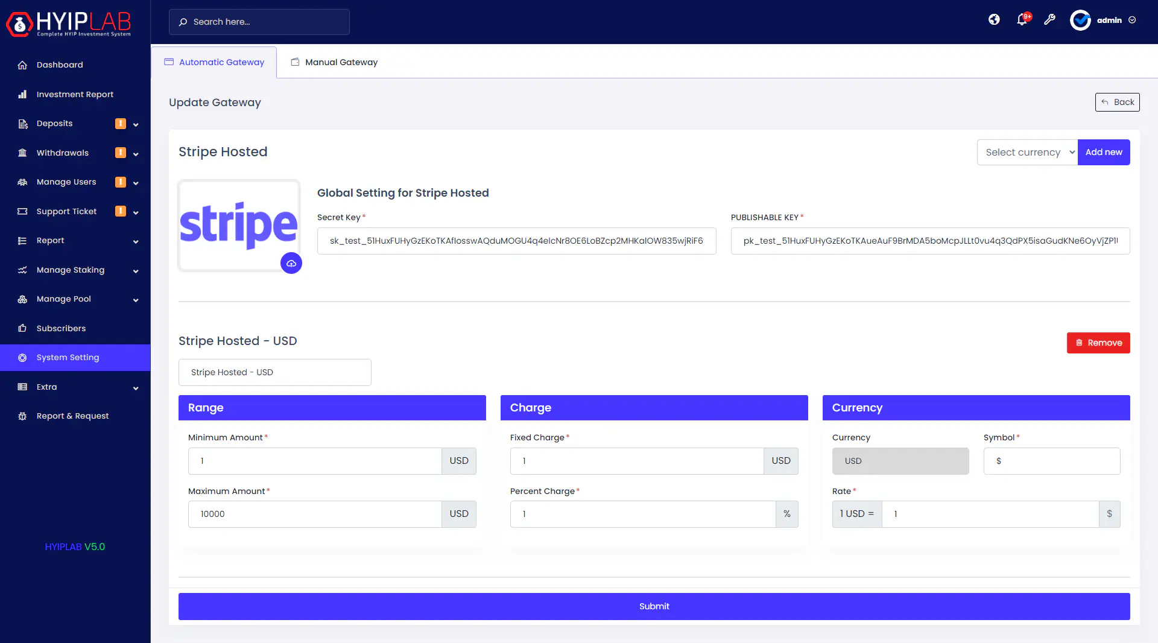Click the Percent Charge field
Viewport: 1158px width, 643px height.
pos(643,514)
